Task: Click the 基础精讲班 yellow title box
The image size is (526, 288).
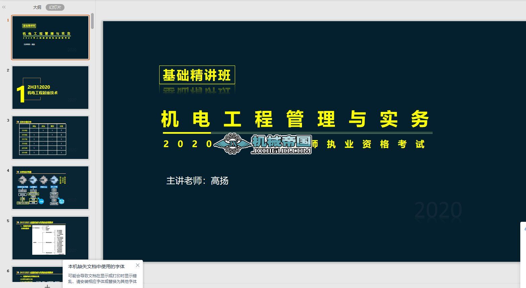Action: click(196, 75)
